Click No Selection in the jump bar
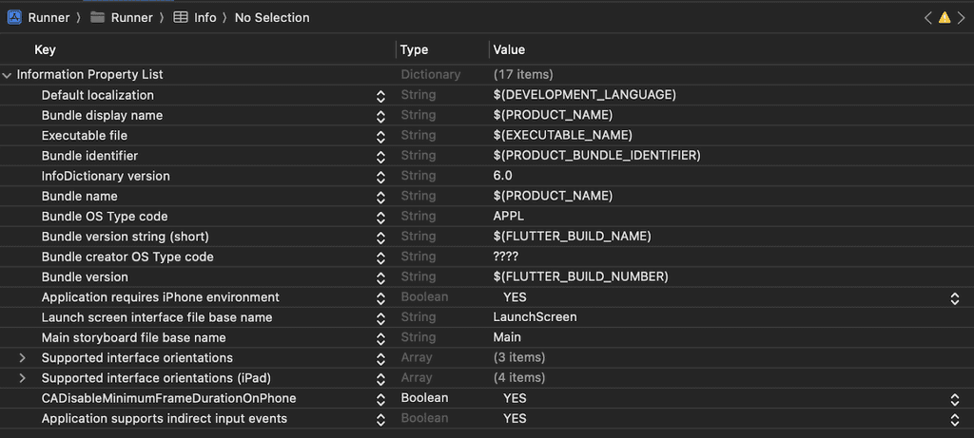The height and width of the screenshot is (438, 974). click(x=272, y=17)
